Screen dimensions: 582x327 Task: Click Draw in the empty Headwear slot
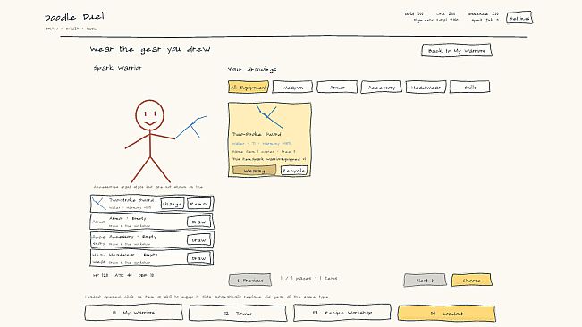tap(199, 258)
